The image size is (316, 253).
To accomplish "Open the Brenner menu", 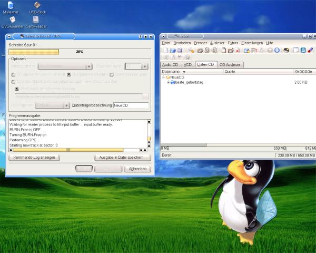I will 200,43.
